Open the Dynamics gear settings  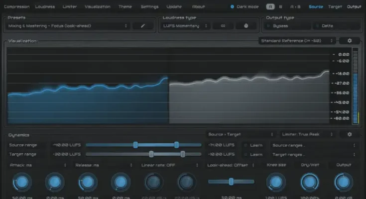pyautogui.click(x=350, y=134)
